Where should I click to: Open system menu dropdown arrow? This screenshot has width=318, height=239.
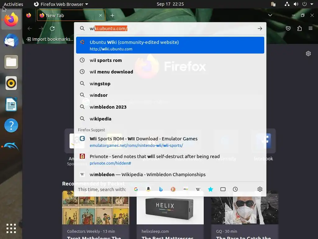pyautogui.click(x=312, y=4)
